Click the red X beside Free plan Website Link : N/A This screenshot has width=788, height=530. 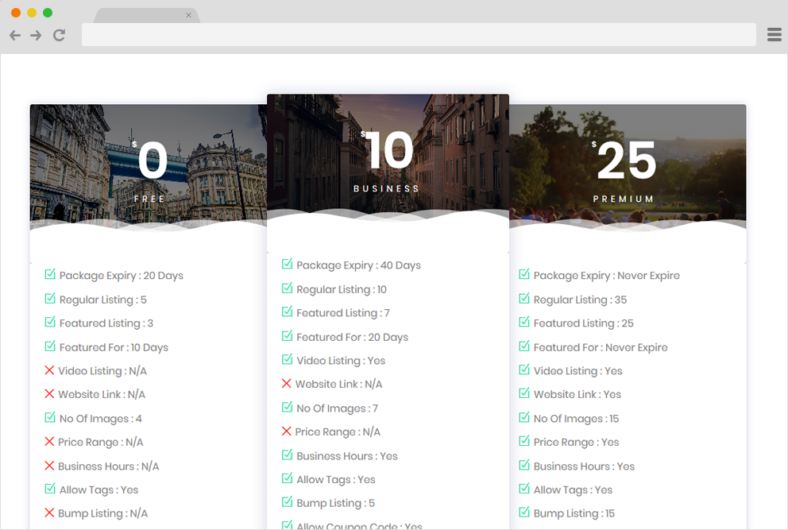(x=49, y=394)
